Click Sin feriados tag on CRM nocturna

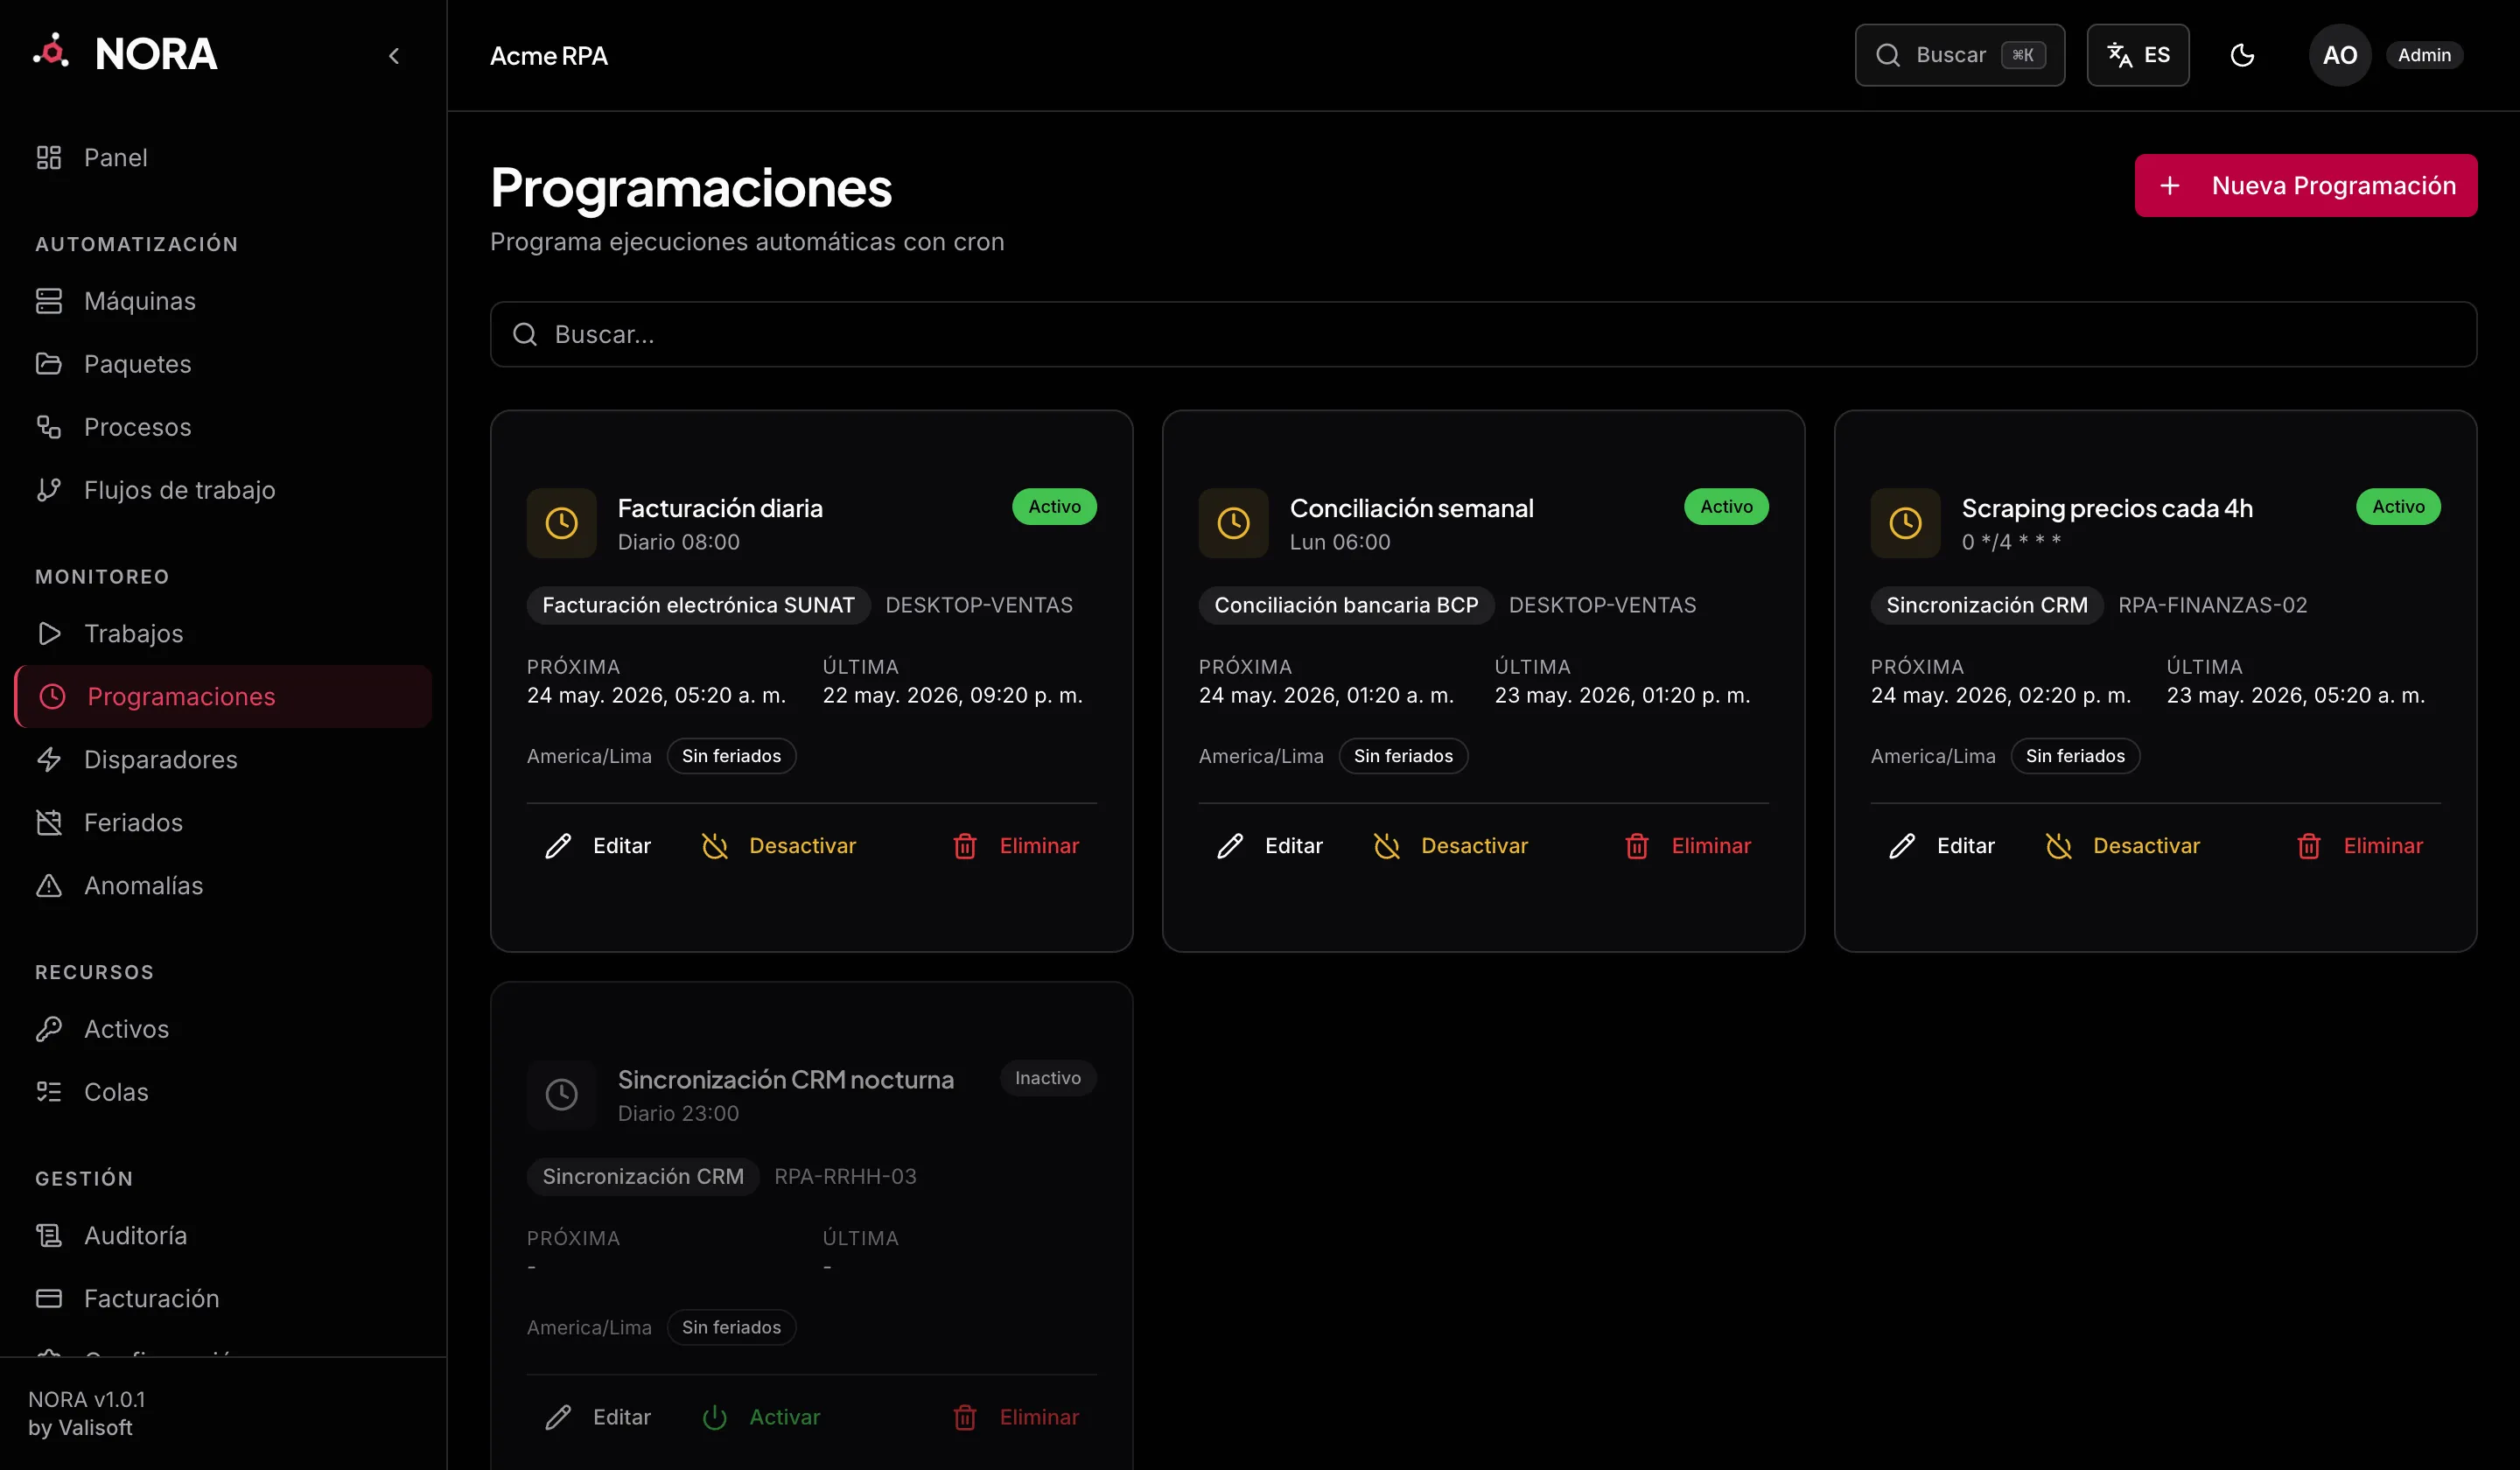click(731, 1327)
